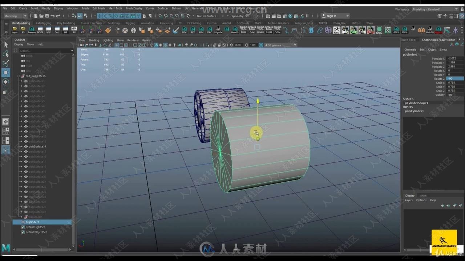Open the Modeling menu set dropdown
The height and width of the screenshot is (261, 465).
[15, 16]
